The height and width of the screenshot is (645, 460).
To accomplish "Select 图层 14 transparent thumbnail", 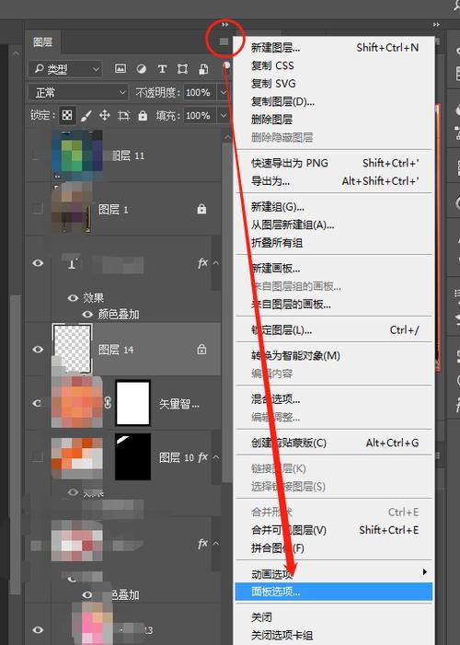I will pyautogui.click(x=73, y=349).
